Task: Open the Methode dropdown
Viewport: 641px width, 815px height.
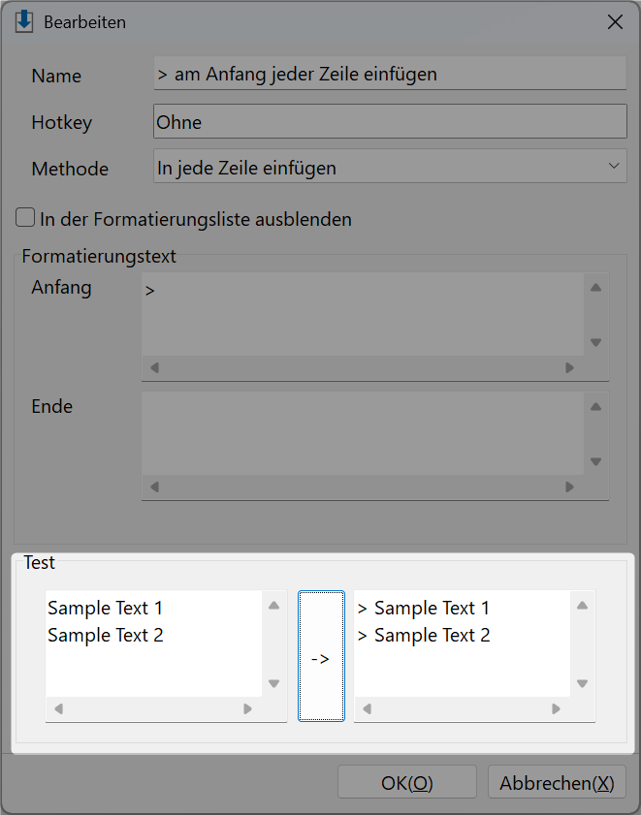Action: [x=390, y=167]
